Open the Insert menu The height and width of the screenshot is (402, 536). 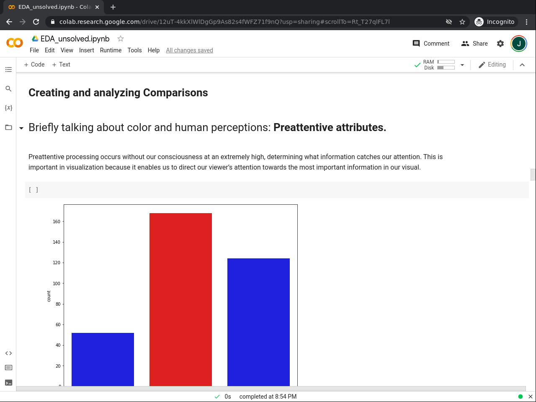[87, 50]
